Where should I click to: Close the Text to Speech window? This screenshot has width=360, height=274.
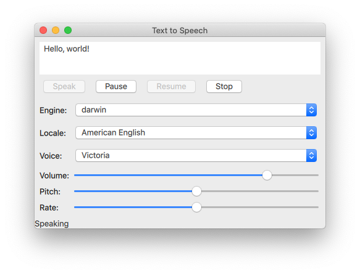pos(43,30)
